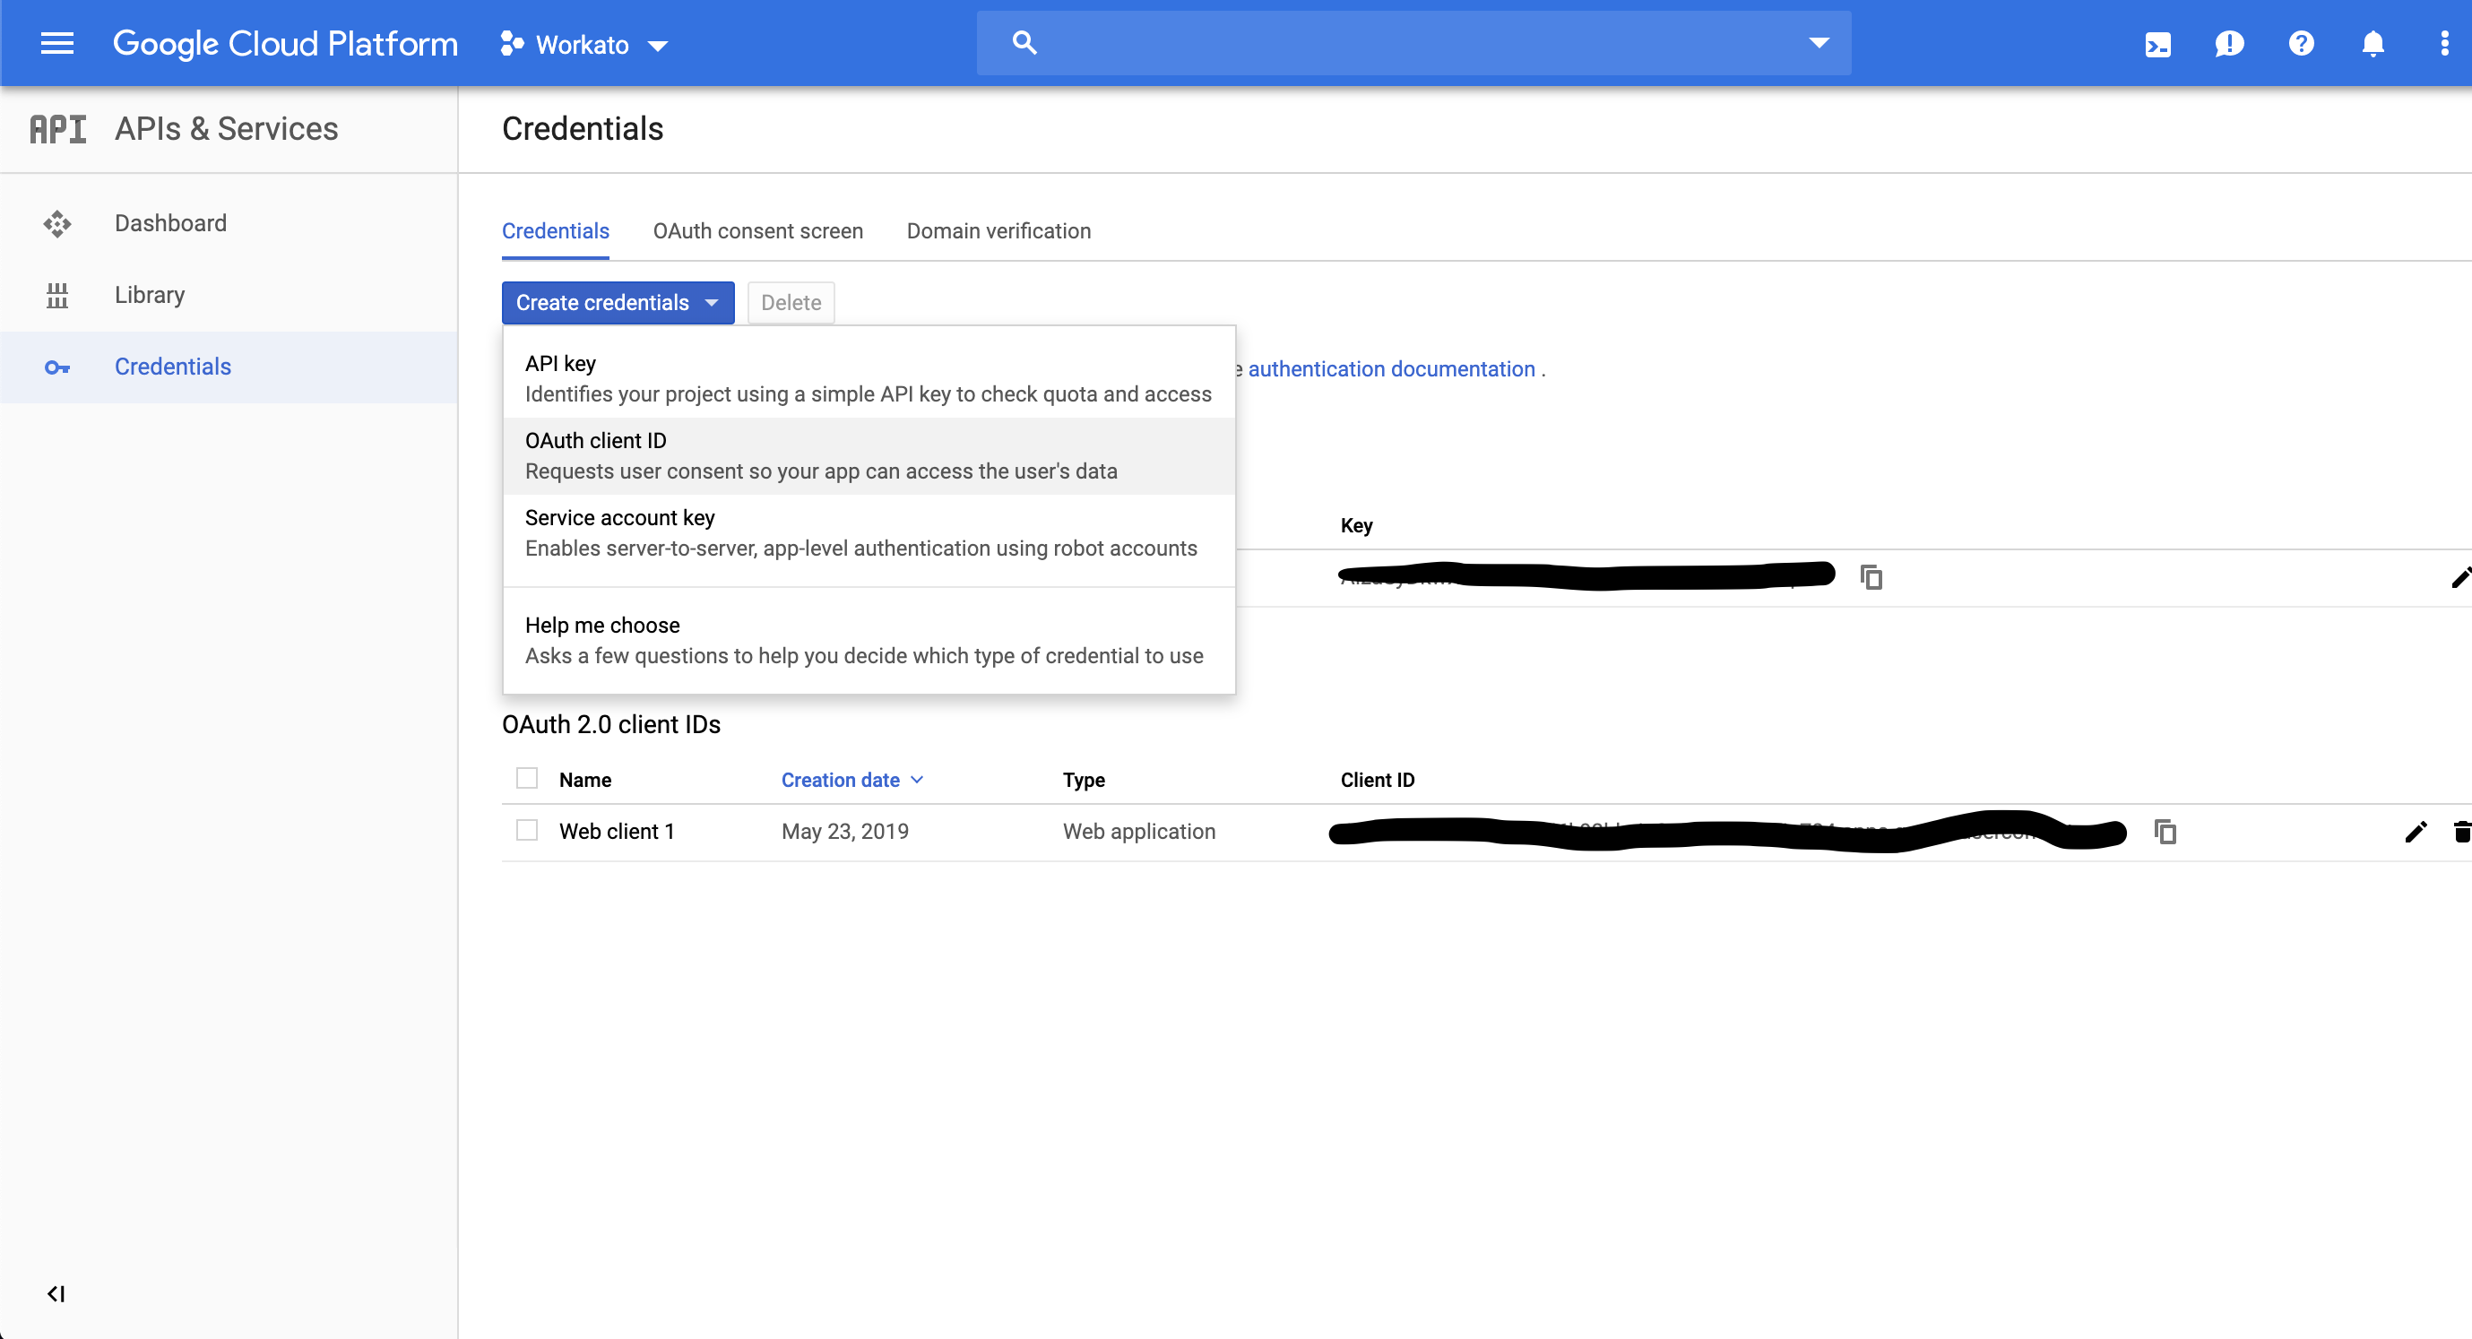Expand the Workato project selector
2472x1339 pixels.
tap(658, 45)
